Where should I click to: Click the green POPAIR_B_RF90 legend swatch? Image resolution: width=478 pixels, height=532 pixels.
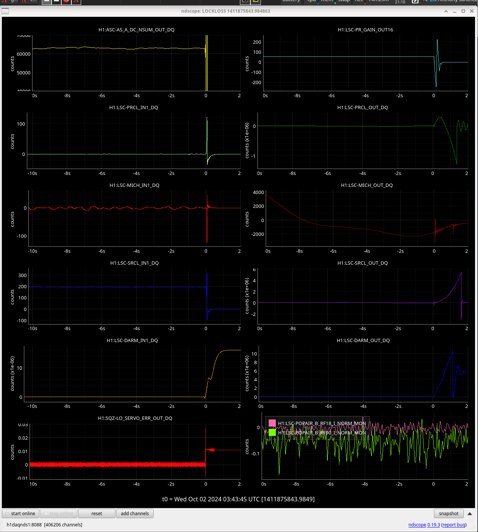[x=272, y=433]
